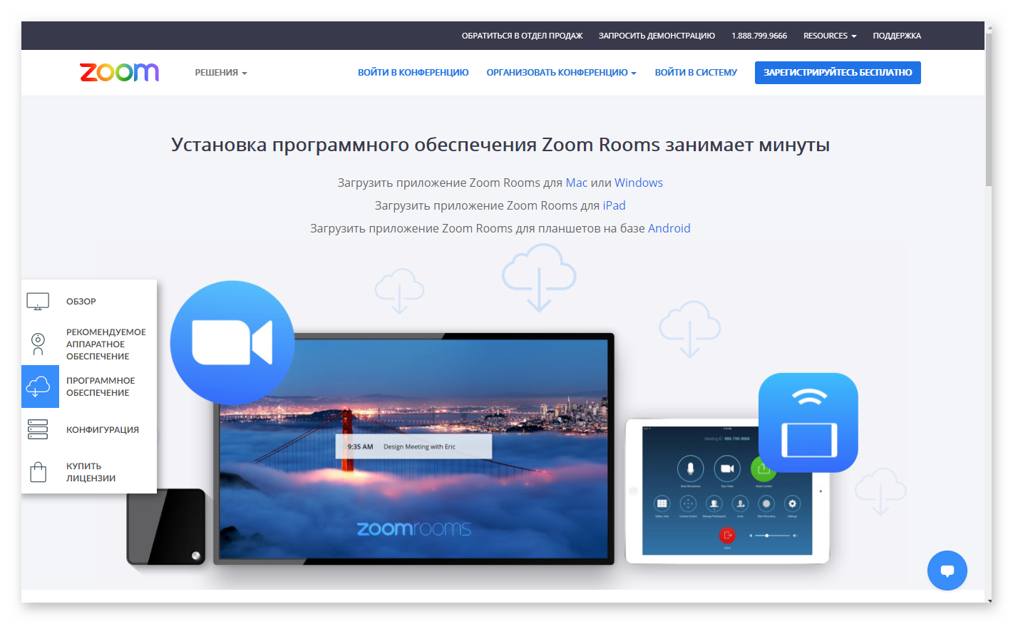Click the microphone icon on the iPad screen
This screenshot has height=624, width=1013.
(690, 469)
